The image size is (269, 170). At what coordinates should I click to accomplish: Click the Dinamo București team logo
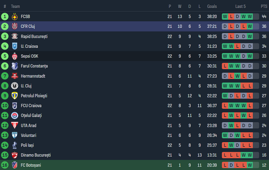(14, 155)
